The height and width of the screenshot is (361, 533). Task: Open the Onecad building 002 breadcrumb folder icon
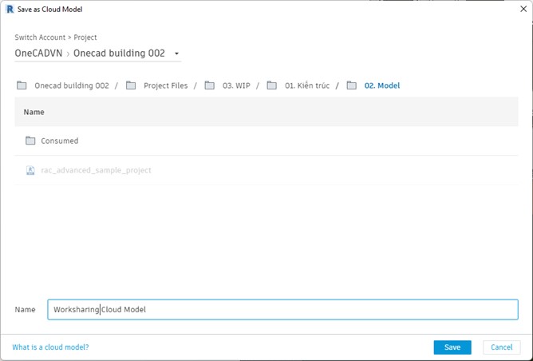pyautogui.click(x=22, y=85)
